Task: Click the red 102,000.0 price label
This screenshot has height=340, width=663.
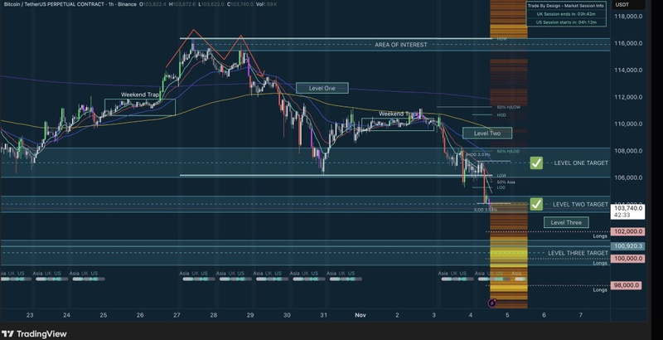Action: 628,231
